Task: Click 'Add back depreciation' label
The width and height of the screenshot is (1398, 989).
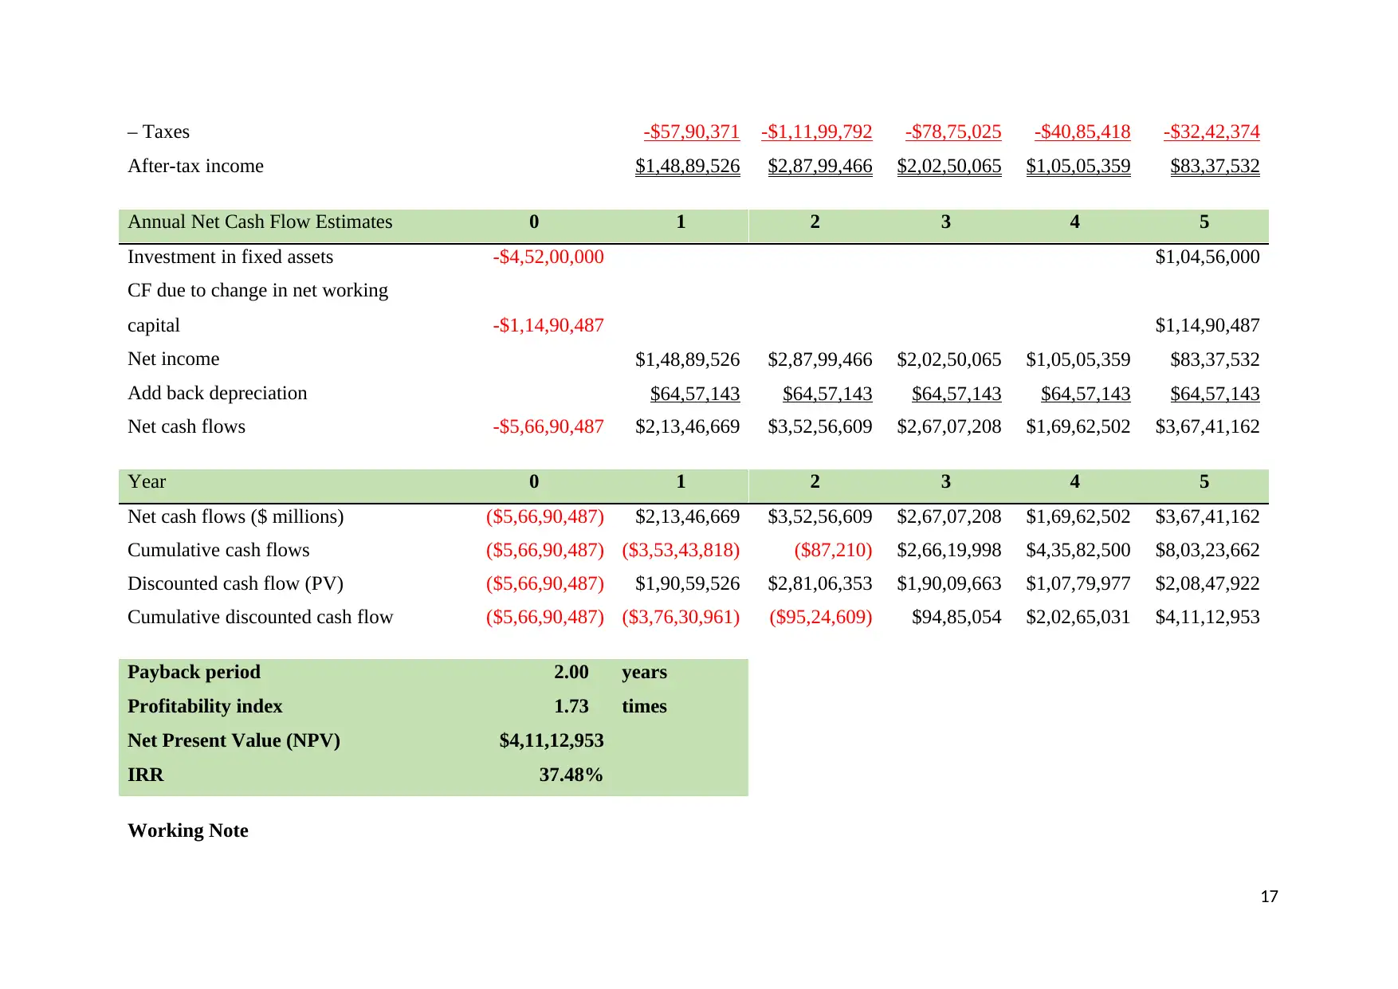Action: 217,393
